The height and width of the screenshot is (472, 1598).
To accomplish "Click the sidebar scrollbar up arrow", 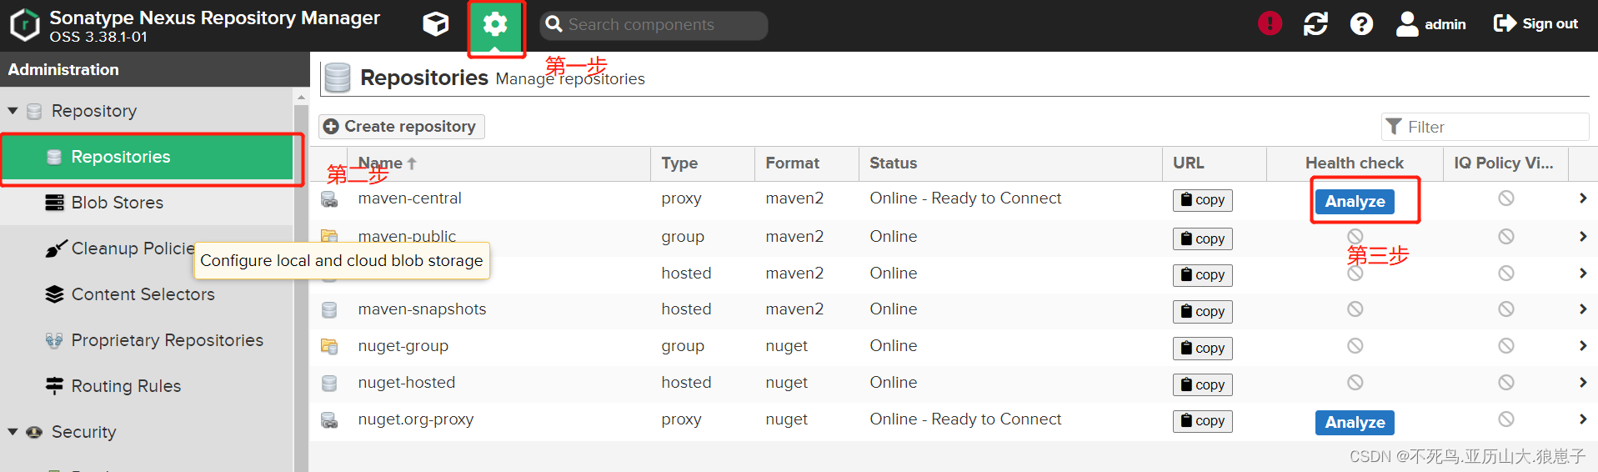I will [x=301, y=98].
